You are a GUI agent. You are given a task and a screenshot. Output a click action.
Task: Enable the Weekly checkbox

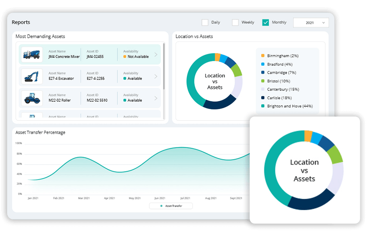coord(235,23)
